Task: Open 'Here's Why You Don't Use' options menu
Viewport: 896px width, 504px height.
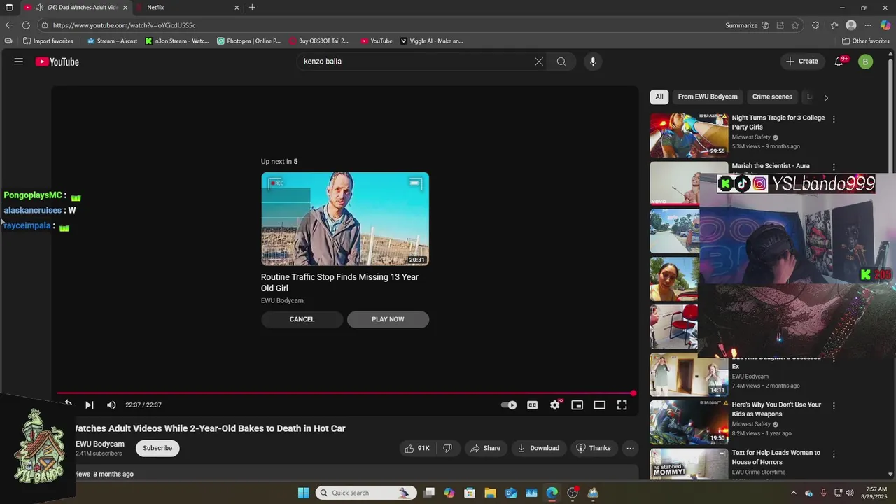Action: click(834, 406)
